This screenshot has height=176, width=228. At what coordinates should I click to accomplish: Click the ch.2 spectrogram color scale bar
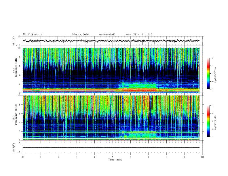208,121
